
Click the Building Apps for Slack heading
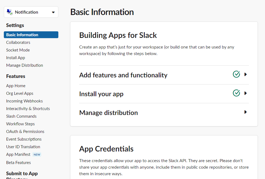pyautogui.click(x=118, y=35)
